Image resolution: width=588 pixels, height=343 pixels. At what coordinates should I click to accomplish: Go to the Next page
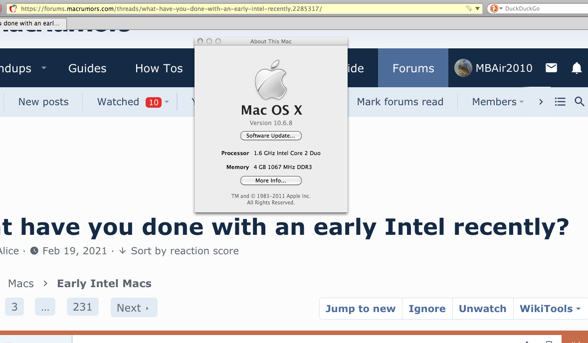point(134,308)
